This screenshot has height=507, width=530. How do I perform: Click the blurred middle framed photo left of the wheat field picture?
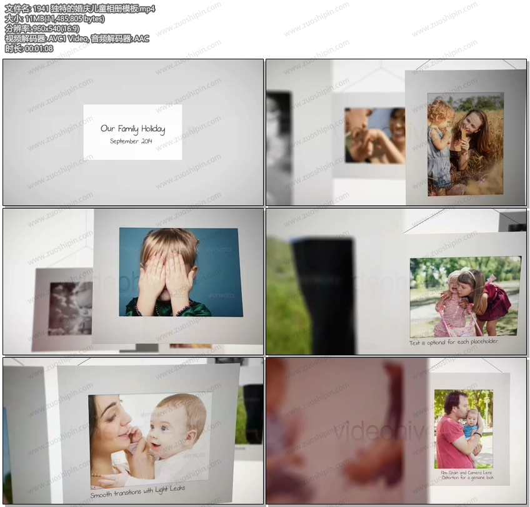(373, 135)
